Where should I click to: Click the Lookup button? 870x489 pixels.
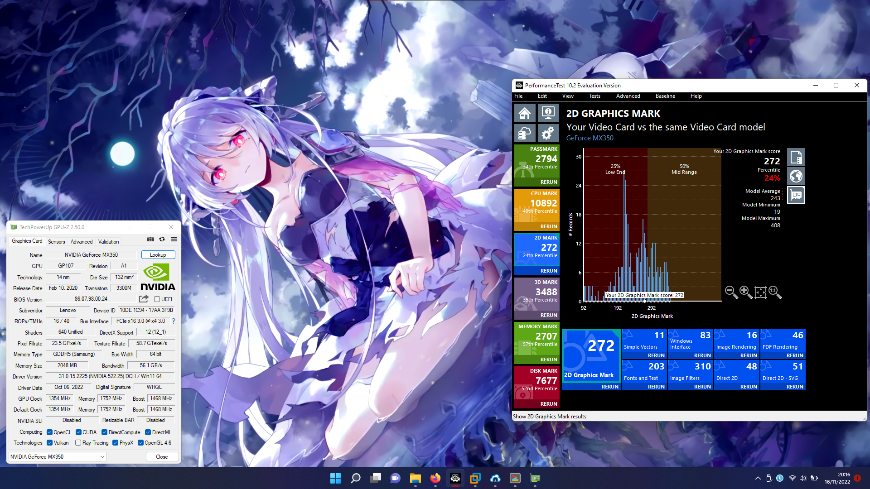click(x=158, y=255)
